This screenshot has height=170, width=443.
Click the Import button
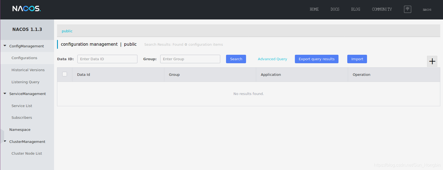pyautogui.click(x=357, y=59)
